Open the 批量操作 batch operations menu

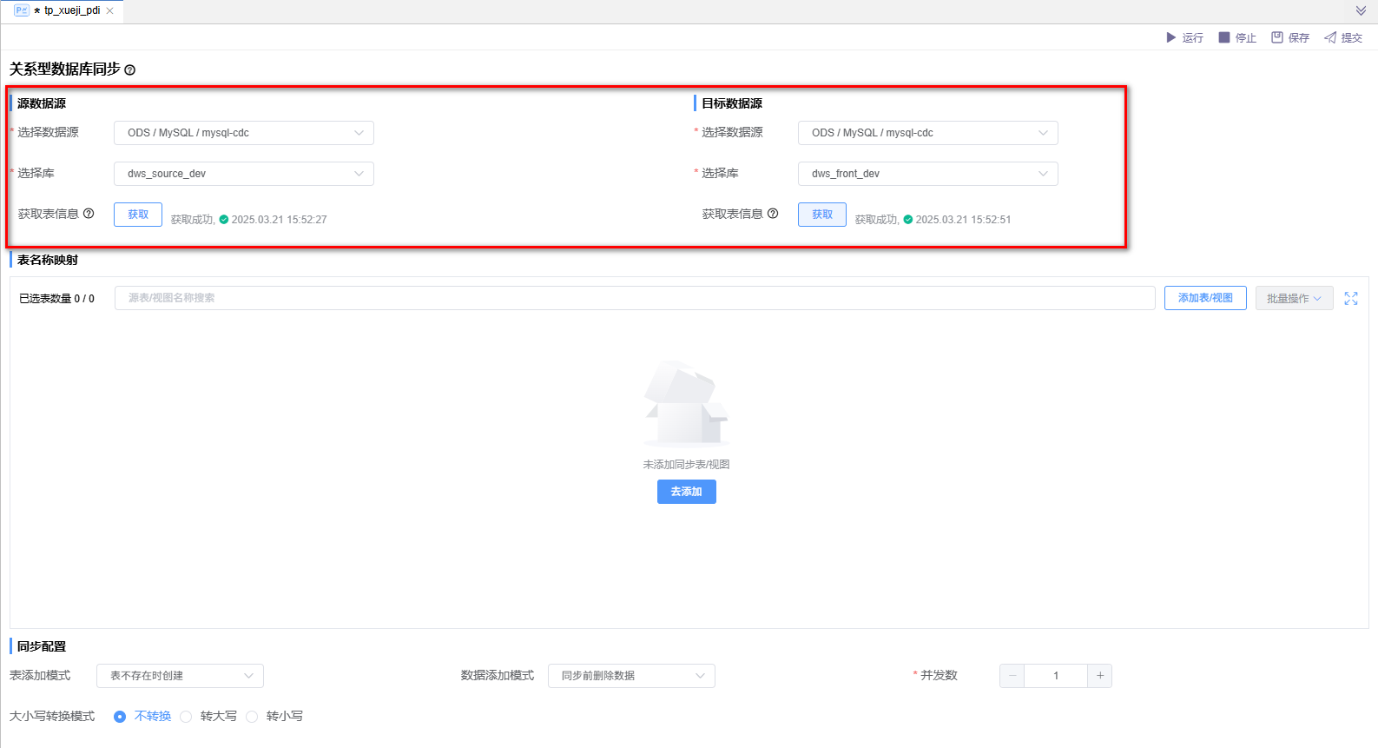1294,298
